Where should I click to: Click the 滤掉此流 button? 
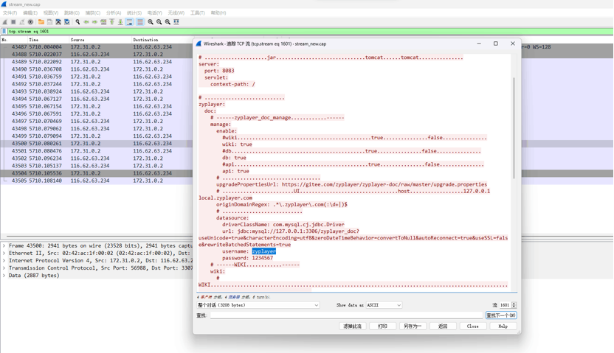[x=352, y=326]
